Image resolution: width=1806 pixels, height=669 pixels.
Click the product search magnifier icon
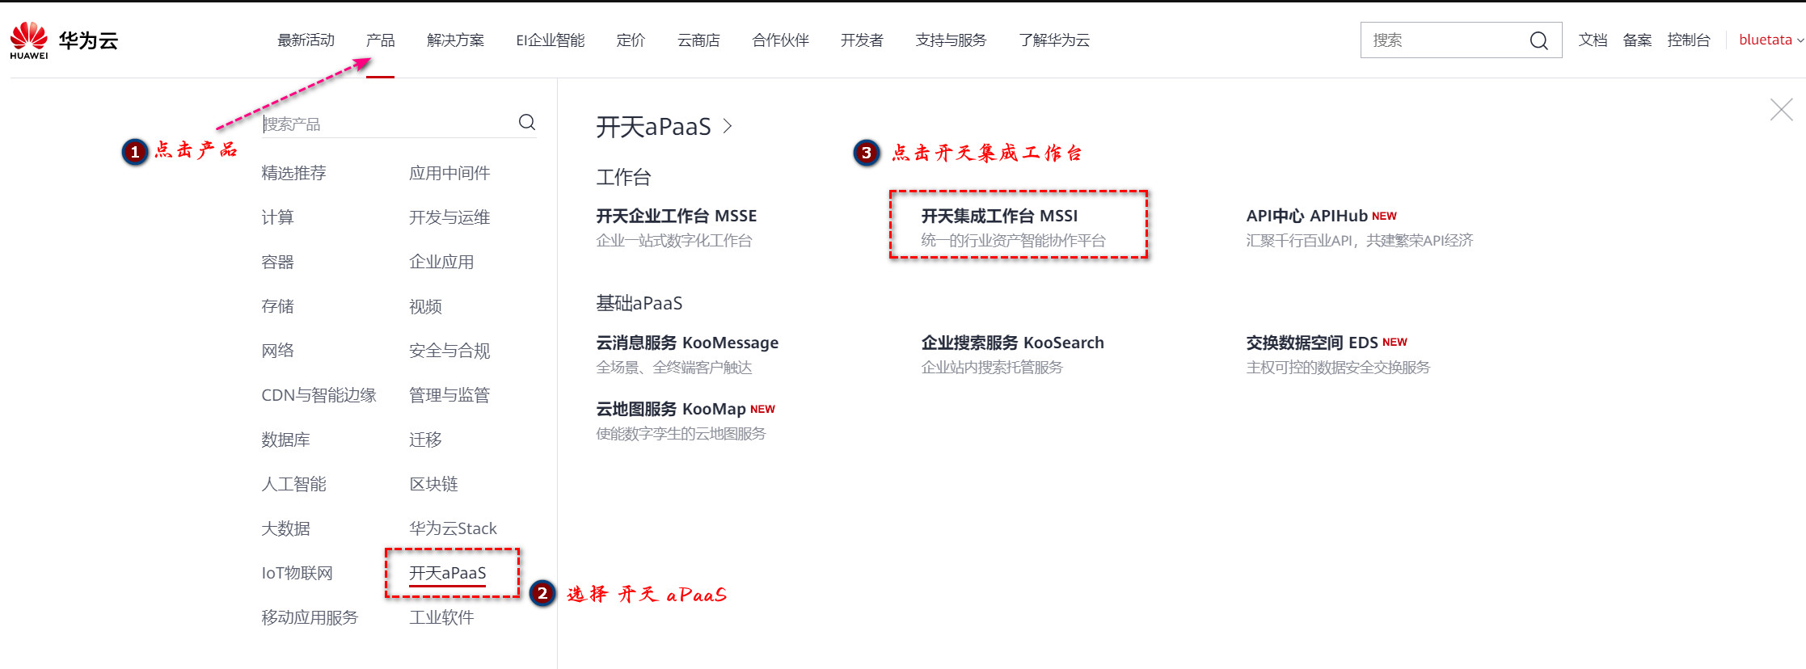pos(527,122)
